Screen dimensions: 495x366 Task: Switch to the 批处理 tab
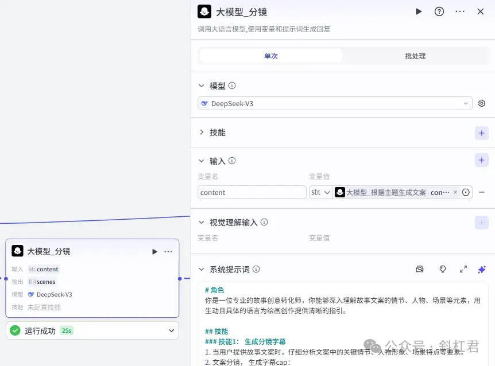point(415,56)
